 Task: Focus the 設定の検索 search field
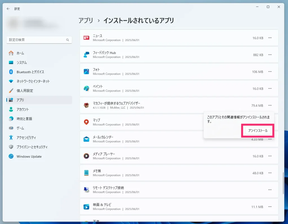pyautogui.click(x=39, y=40)
